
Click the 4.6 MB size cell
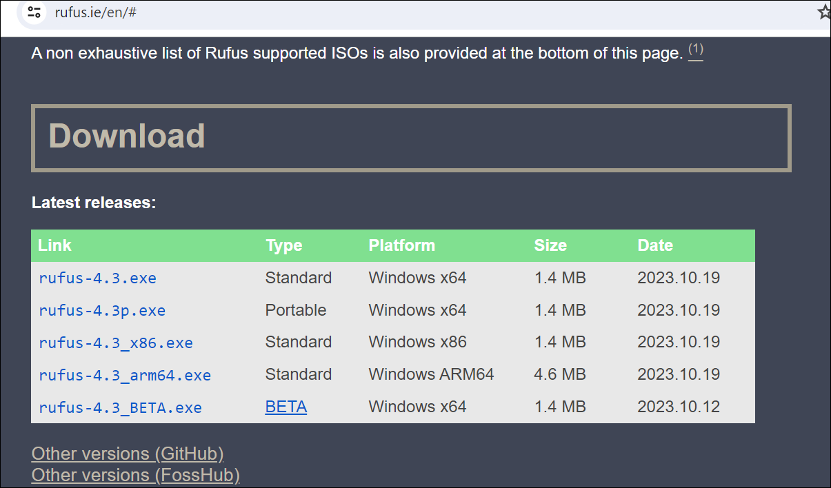click(560, 374)
